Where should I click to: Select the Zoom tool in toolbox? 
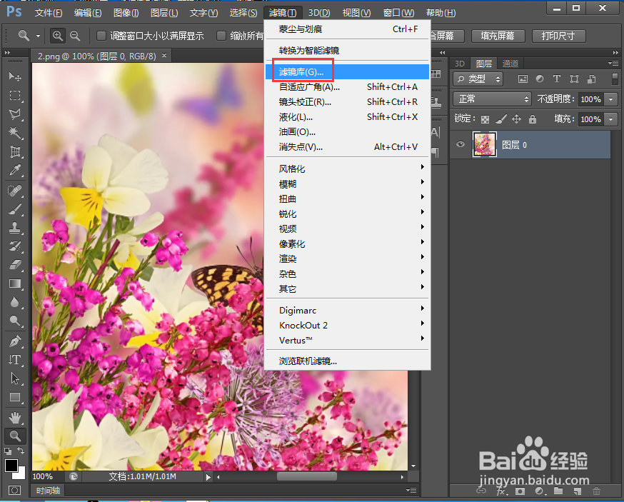15,436
